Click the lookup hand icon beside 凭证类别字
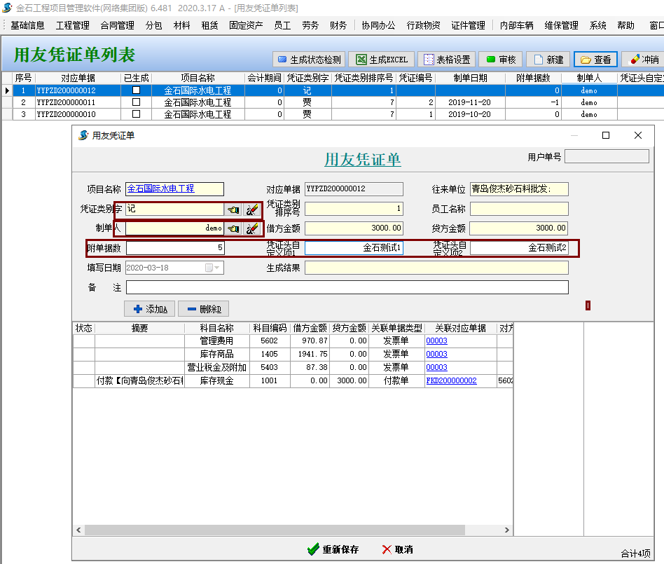This screenshot has width=664, height=564. point(233,209)
